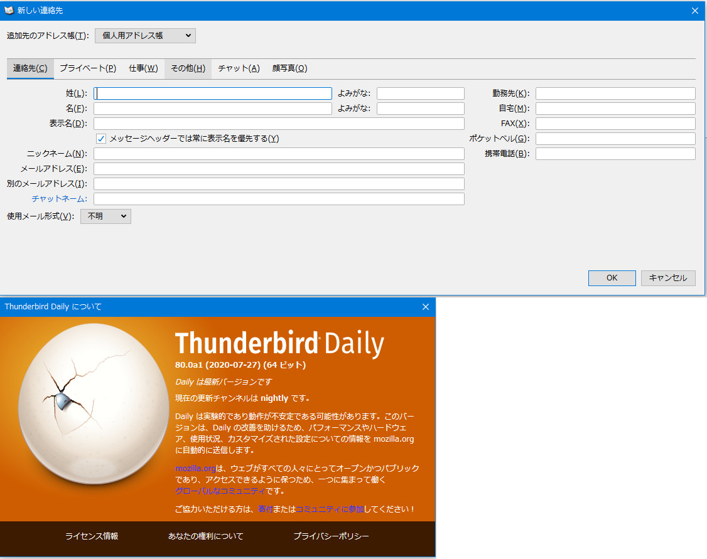Screen dimensions: 707x559
Task: Open the 追加先のアドレス帳 dropdown
Action: pos(145,36)
